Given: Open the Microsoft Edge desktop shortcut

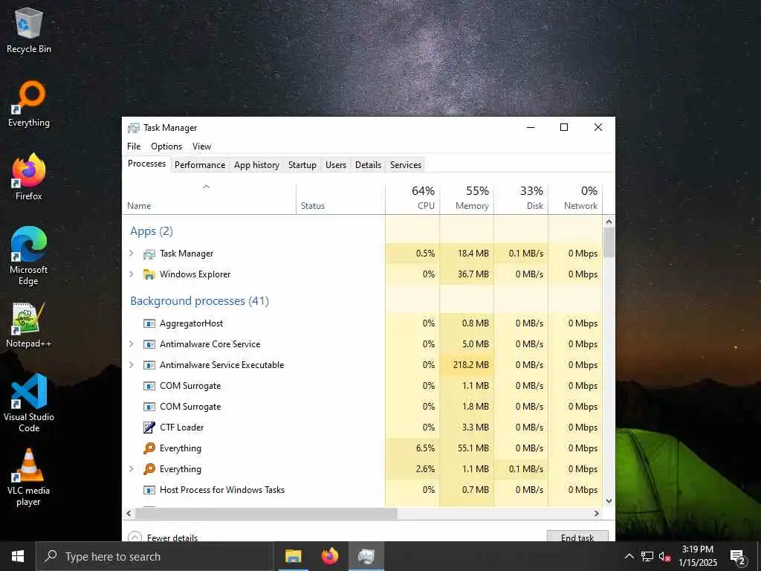Looking at the screenshot, I should pos(29,256).
